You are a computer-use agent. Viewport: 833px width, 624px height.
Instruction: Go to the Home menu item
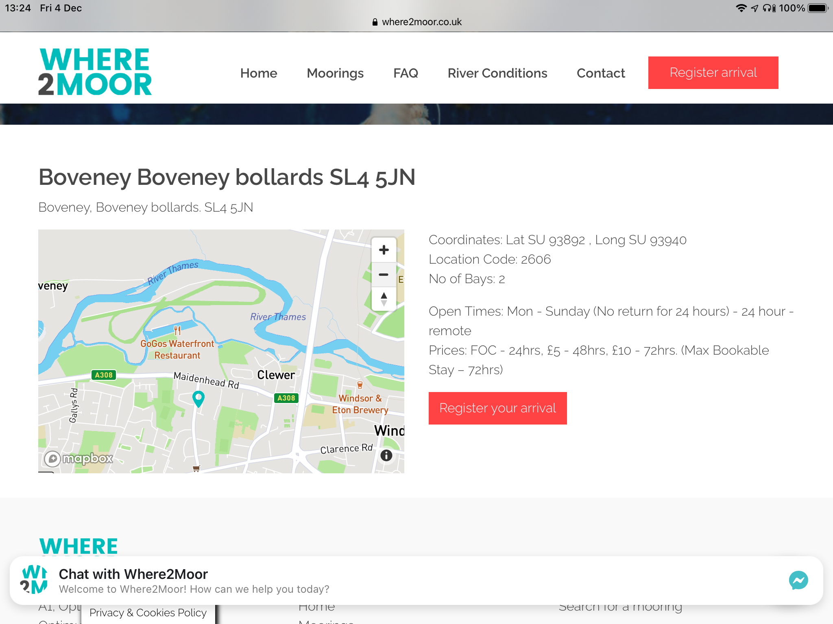(259, 73)
